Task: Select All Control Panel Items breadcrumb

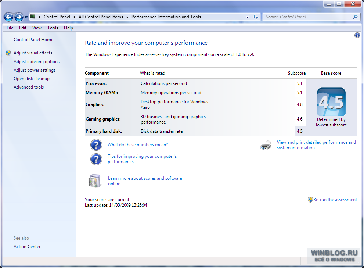Action: (101, 17)
